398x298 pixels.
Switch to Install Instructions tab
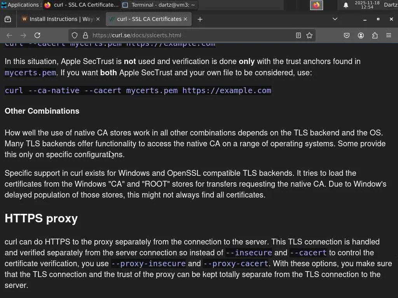click(58, 19)
